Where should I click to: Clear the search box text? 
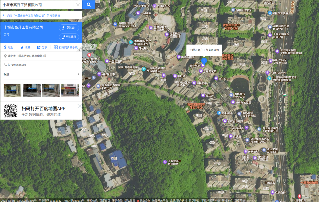point(78,5)
